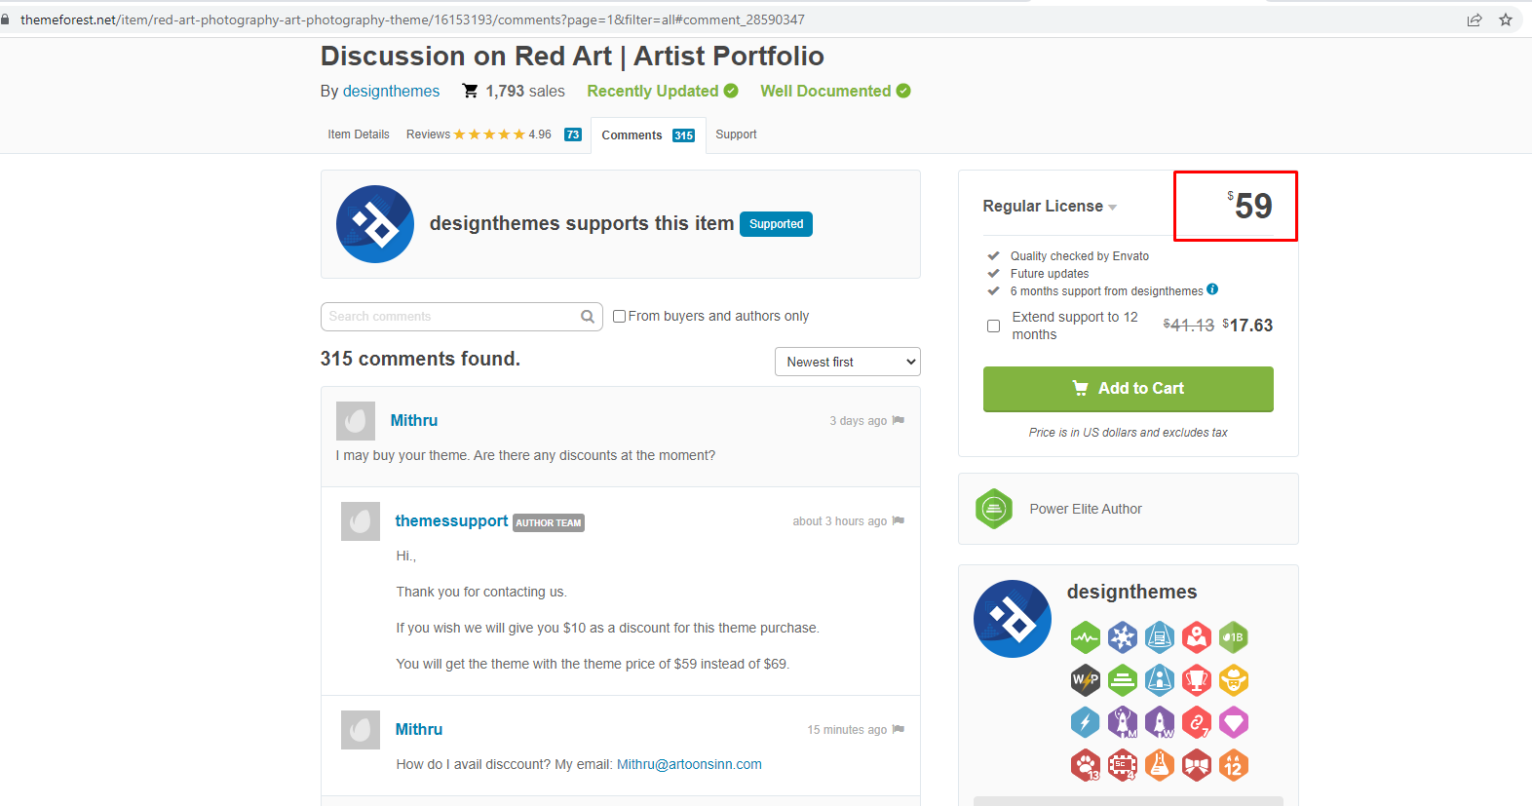Image resolution: width=1532 pixels, height=806 pixels.
Task: Click the red microchip 4 badge
Action: point(1122,765)
